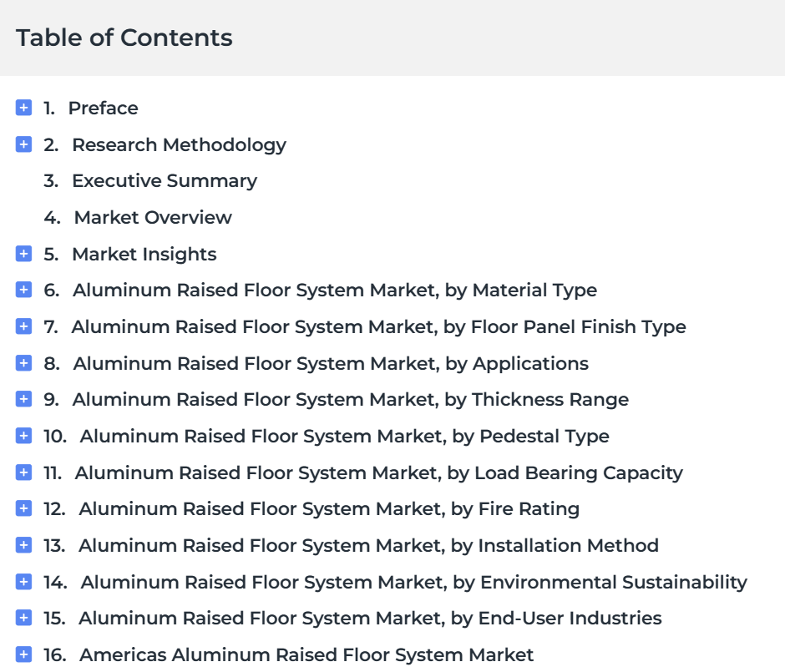785x672 pixels.
Task: Click plus icon beside by Material Type
Action: [23, 290]
